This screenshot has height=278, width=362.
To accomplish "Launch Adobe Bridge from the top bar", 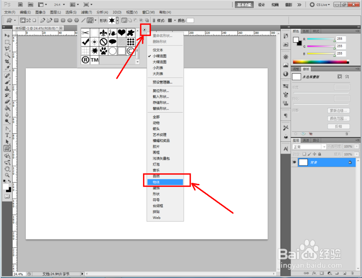I will (20, 4).
